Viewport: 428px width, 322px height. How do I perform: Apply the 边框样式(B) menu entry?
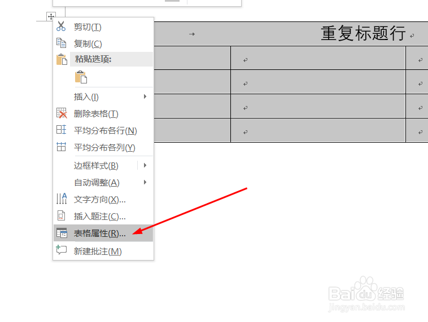95,165
